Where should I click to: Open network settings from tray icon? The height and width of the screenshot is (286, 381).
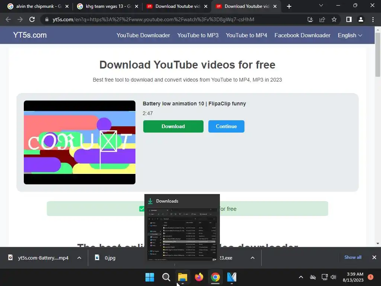(324, 277)
